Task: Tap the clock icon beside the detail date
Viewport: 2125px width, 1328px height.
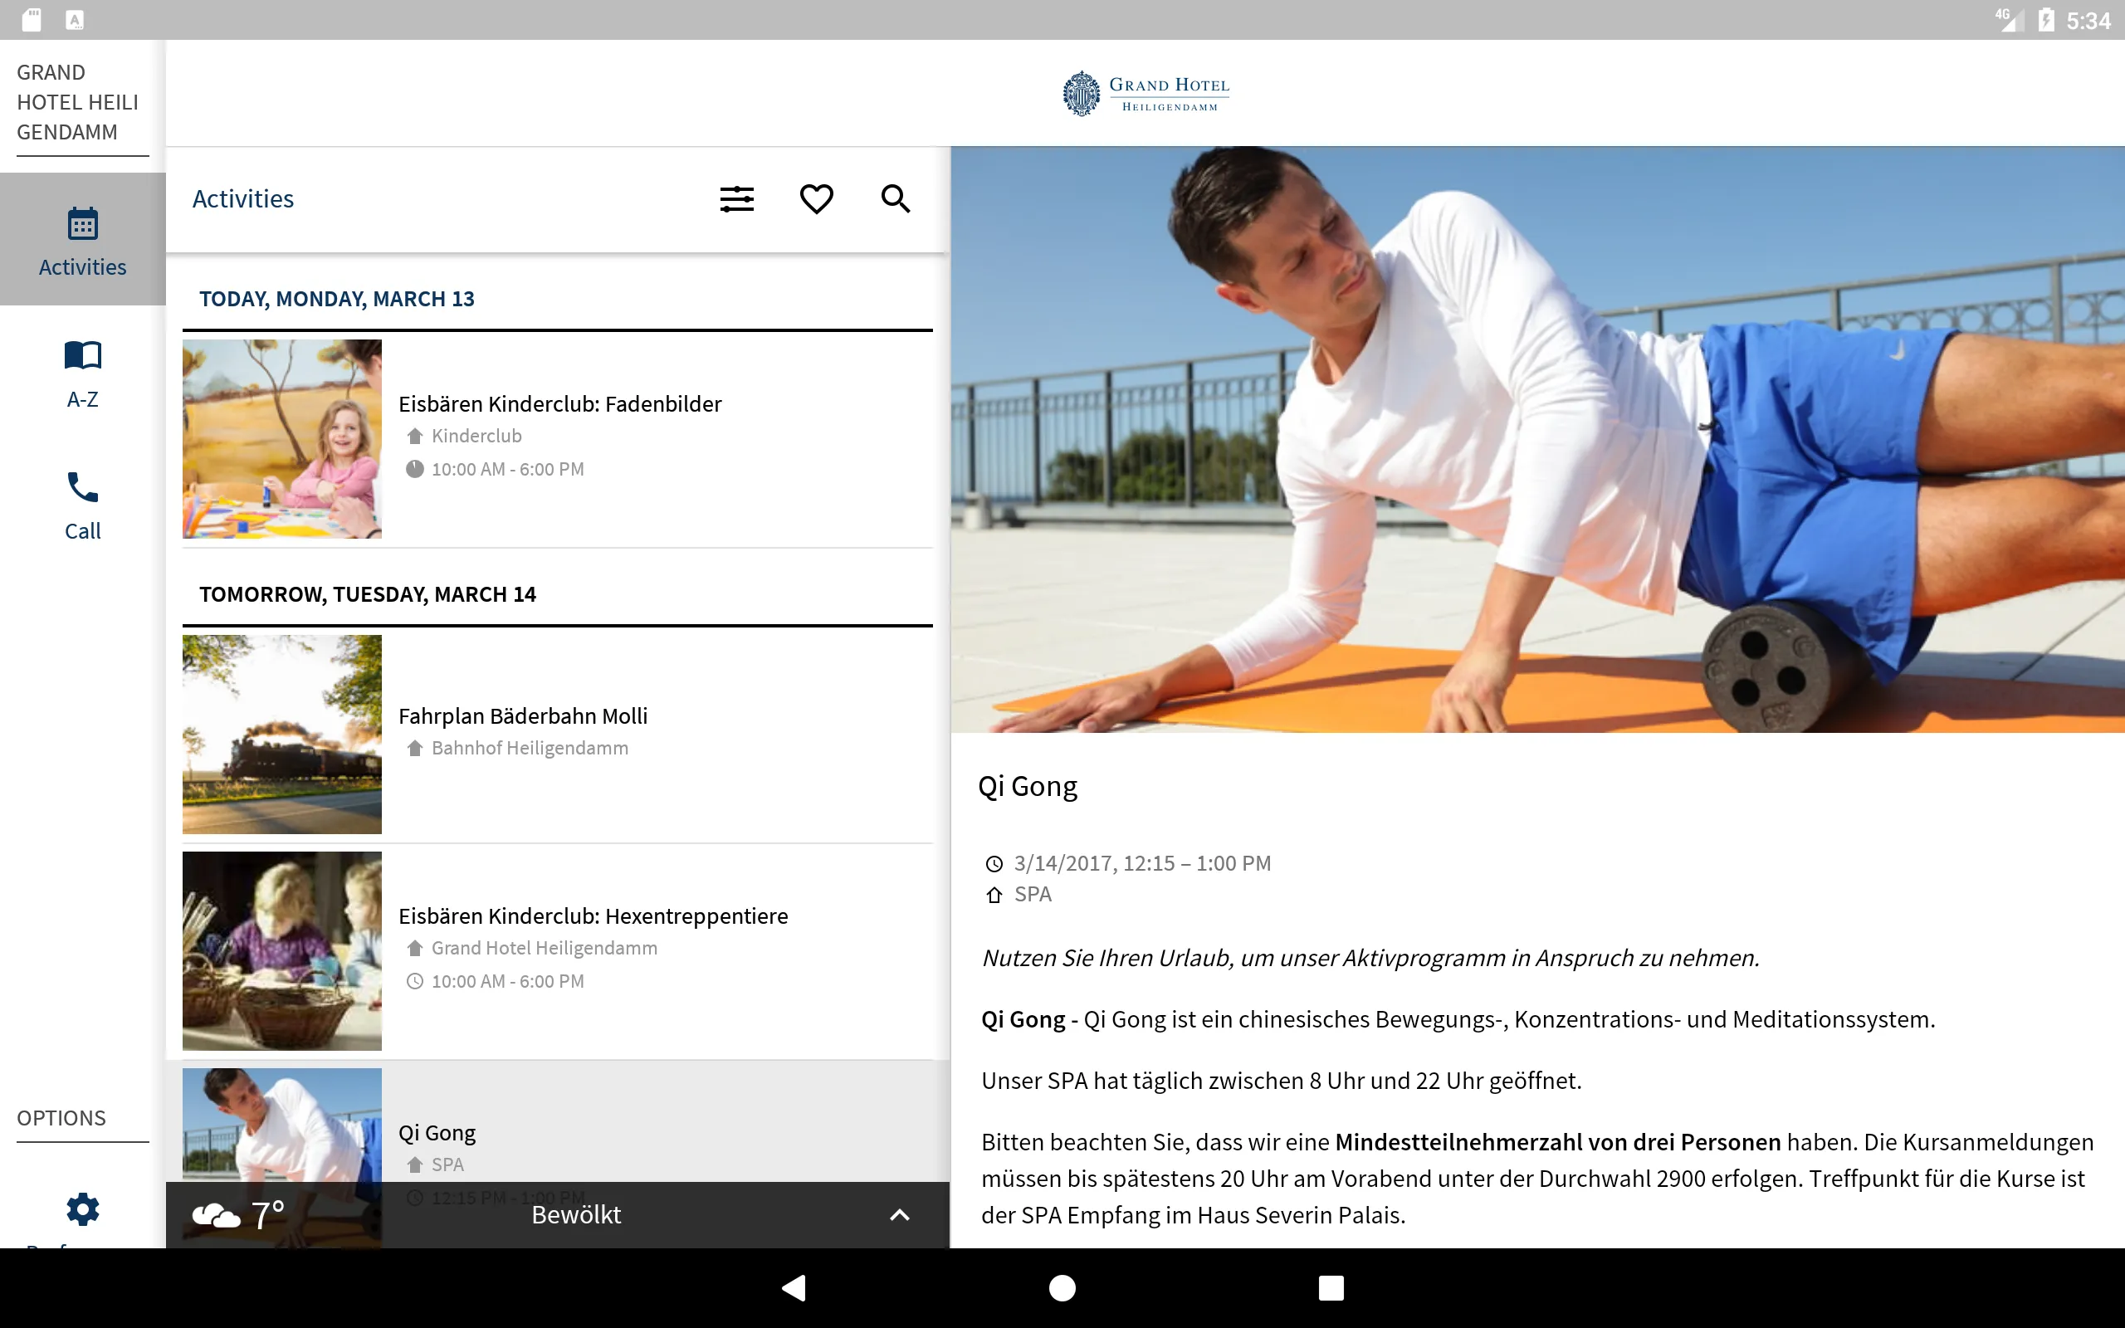Action: [x=994, y=864]
